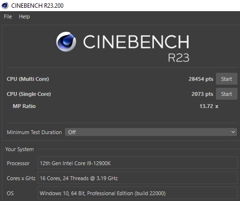Image resolution: width=240 pixels, height=201 pixels.
Task: Click the Processor field showing i9-12900K
Action: pyautogui.click(x=137, y=163)
